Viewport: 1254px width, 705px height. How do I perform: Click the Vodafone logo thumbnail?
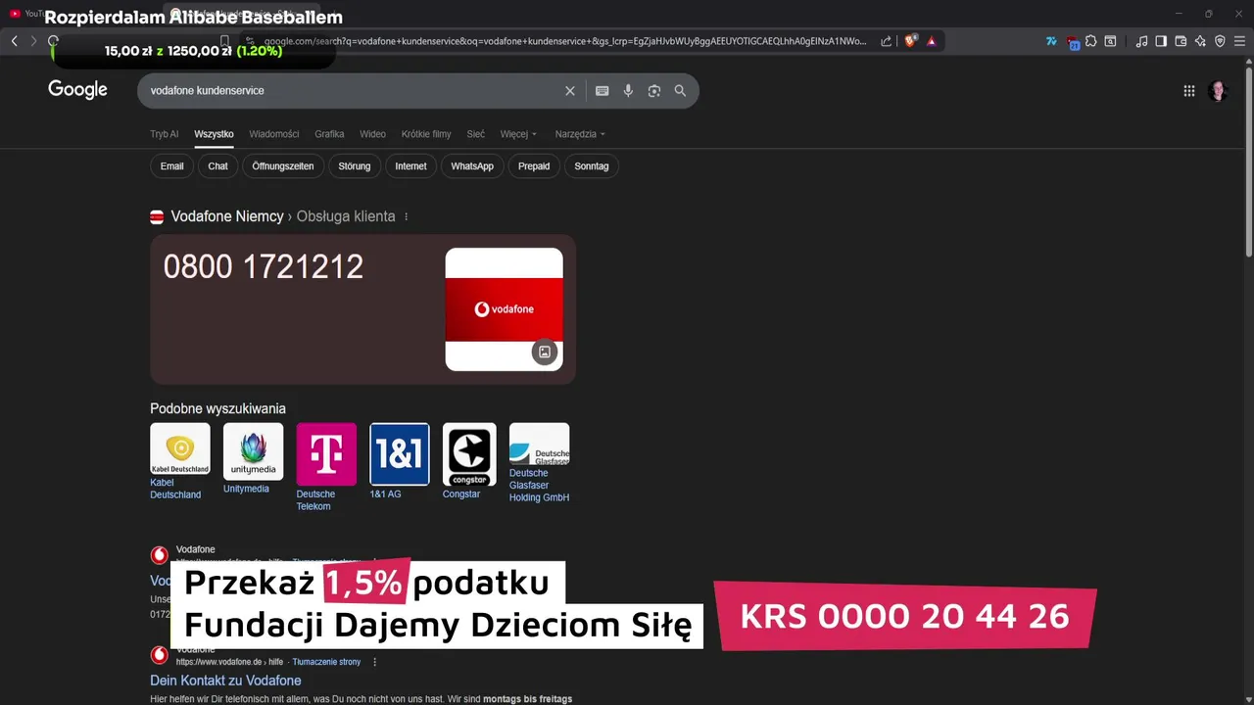click(x=504, y=309)
